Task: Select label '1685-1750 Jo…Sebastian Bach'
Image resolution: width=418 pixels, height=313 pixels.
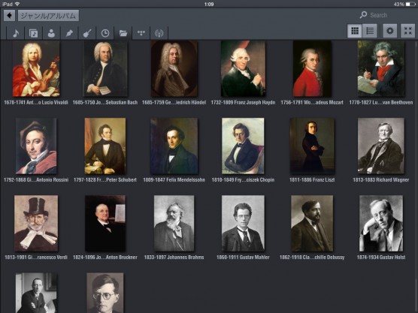Action: pos(105,102)
